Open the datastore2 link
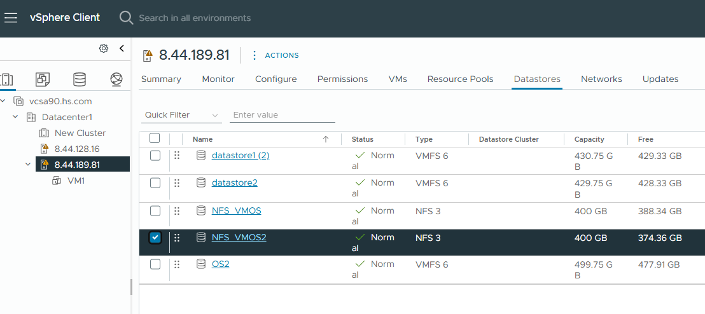The image size is (705, 314). [235, 183]
